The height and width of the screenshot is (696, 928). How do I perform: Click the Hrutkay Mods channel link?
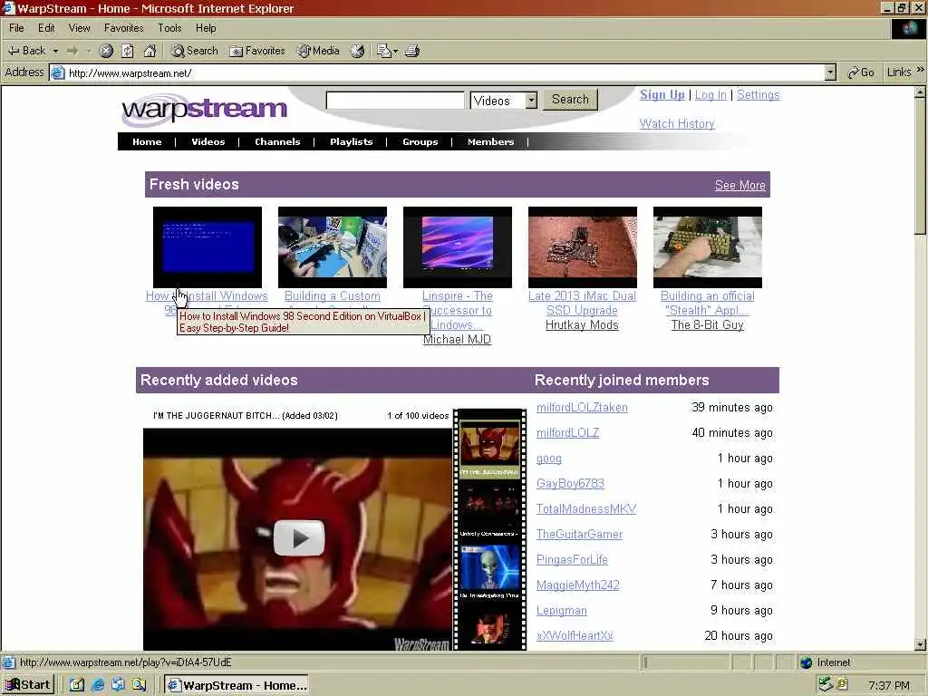click(x=582, y=325)
